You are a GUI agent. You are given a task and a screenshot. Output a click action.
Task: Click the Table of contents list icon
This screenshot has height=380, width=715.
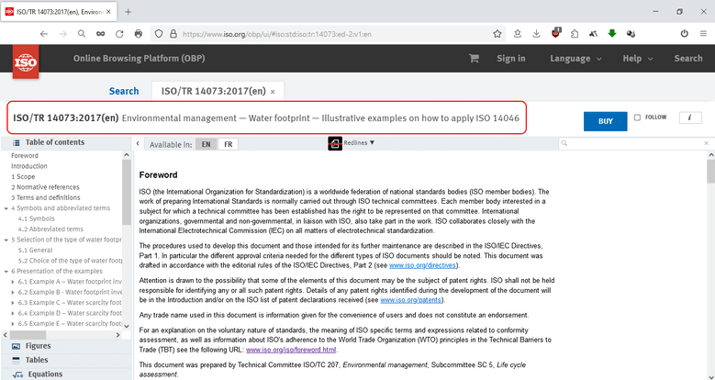16,143
